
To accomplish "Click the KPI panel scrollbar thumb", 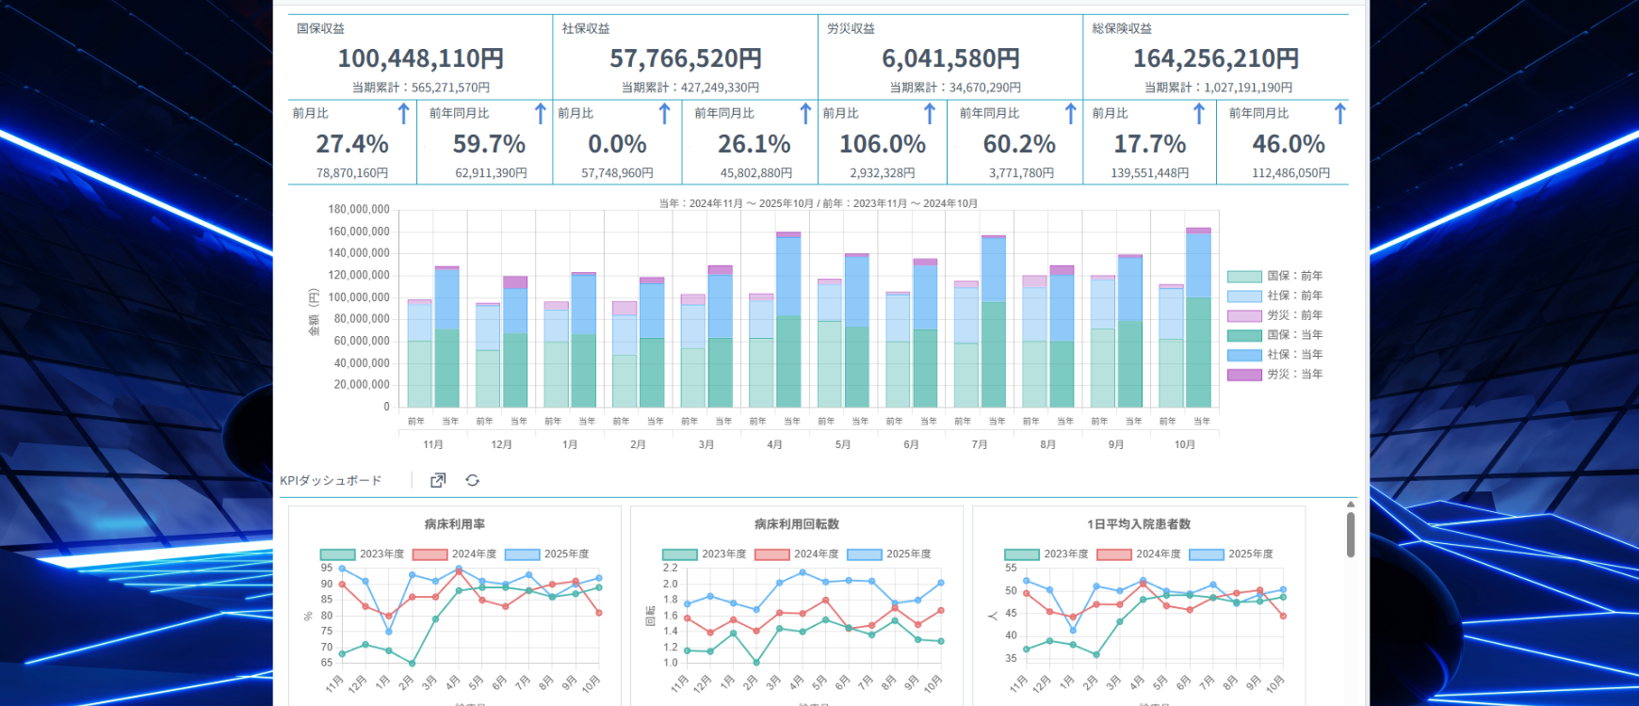I will click(1350, 535).
